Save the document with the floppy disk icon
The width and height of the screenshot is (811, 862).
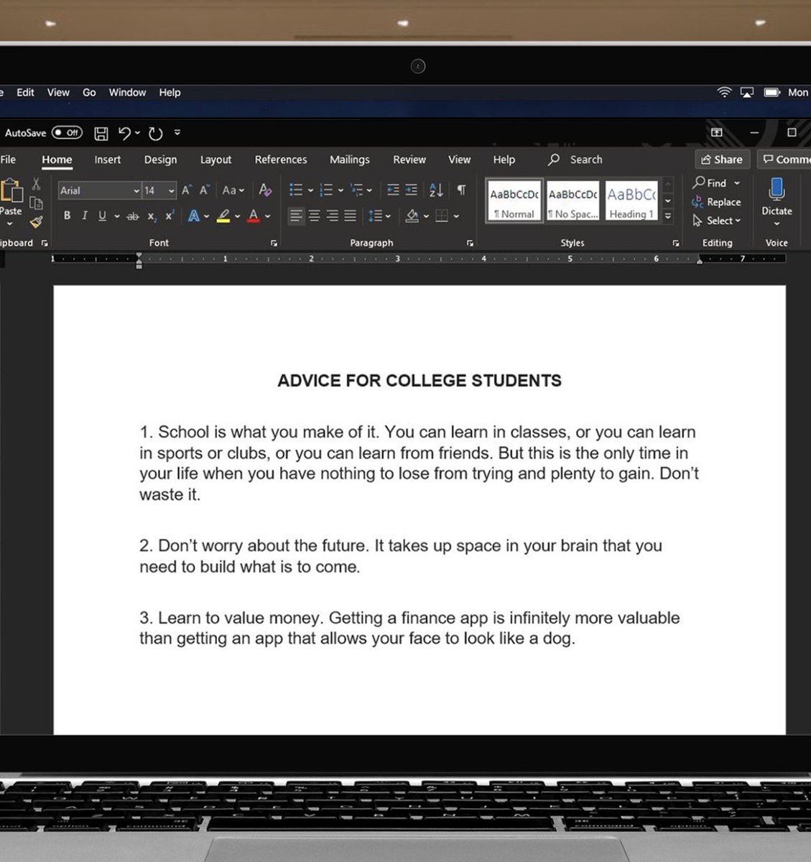tap(101, 133)
